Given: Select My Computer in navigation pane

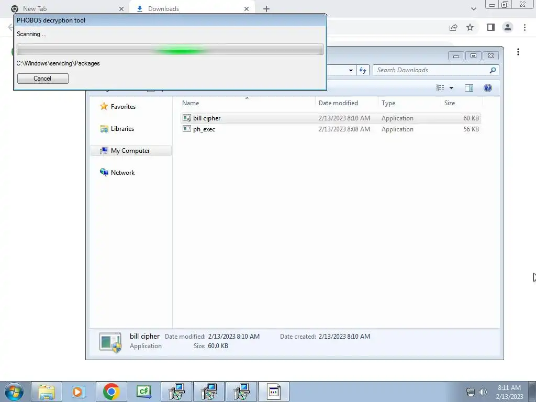Looking at the screenshot, I should 131,150.
